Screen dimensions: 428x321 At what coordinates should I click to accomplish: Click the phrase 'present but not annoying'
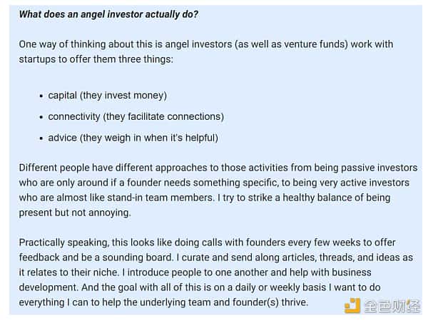(75, 213)
